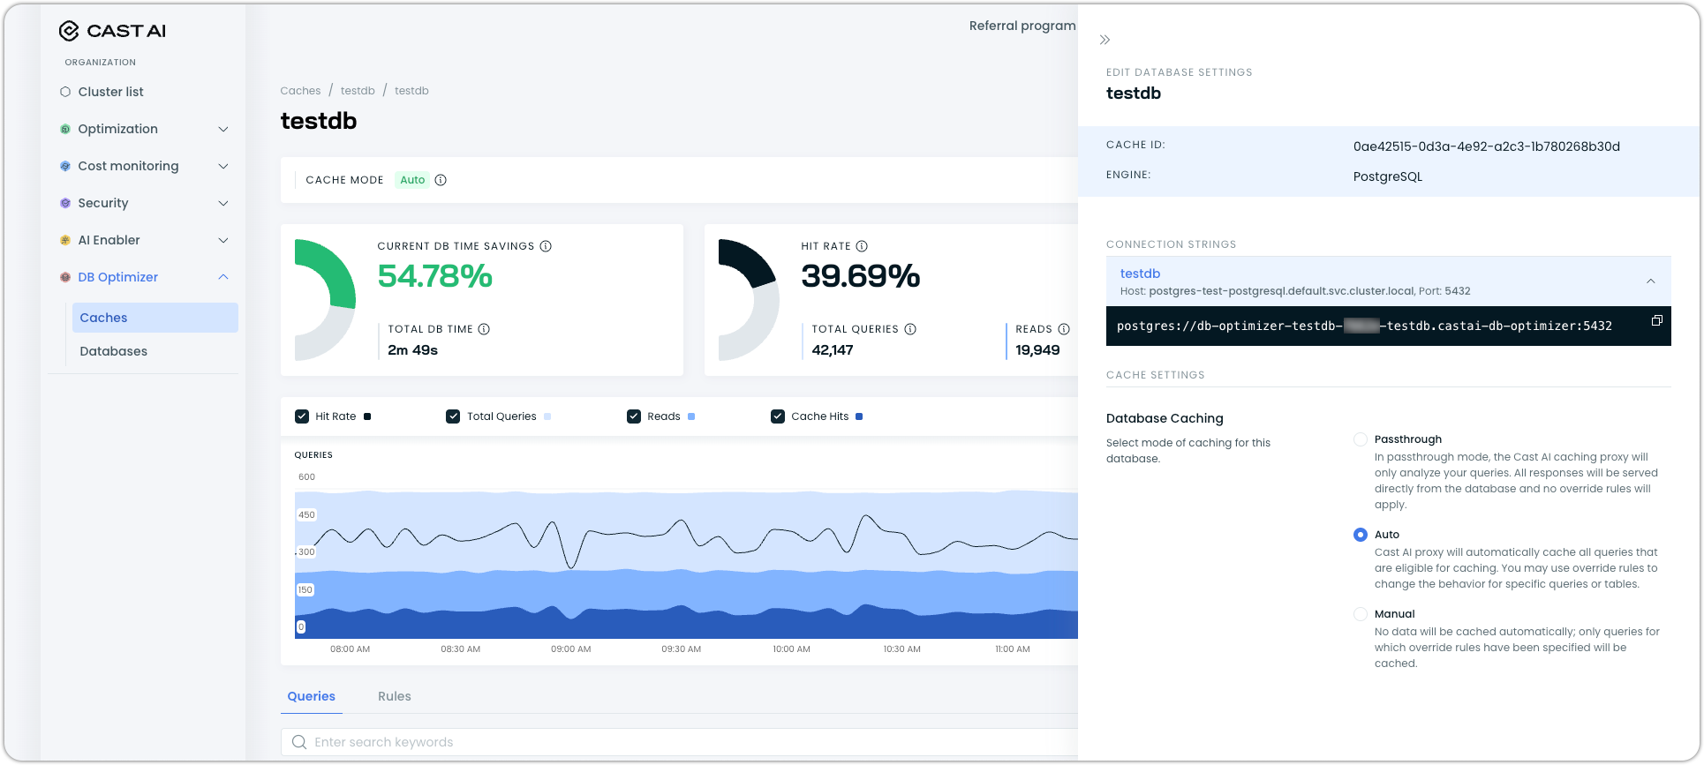Show info for Total Queries
The width and height of the screenshot is (1704, 765).
910,329
